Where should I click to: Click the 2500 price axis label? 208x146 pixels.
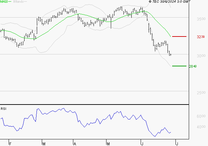201,93
